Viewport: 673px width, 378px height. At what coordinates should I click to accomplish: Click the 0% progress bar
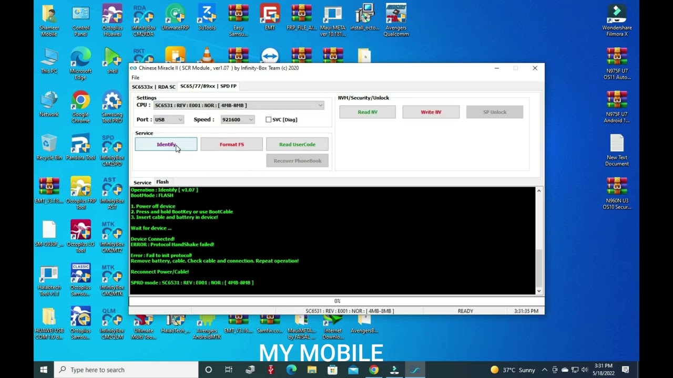tap(337, 301)
